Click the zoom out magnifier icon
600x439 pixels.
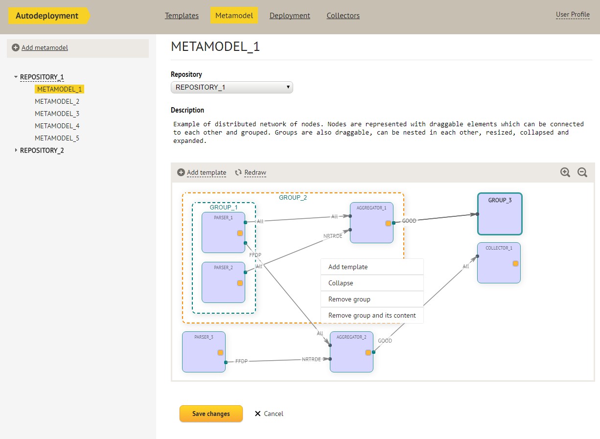pos(582,172)
